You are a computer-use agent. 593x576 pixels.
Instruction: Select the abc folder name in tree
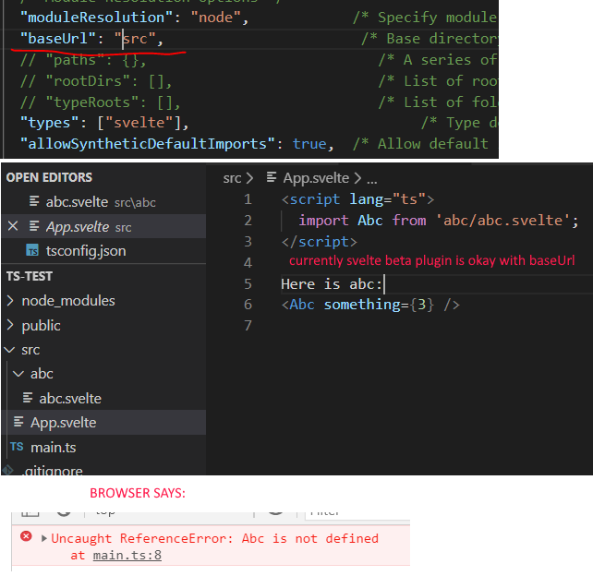tap(42, 374)
